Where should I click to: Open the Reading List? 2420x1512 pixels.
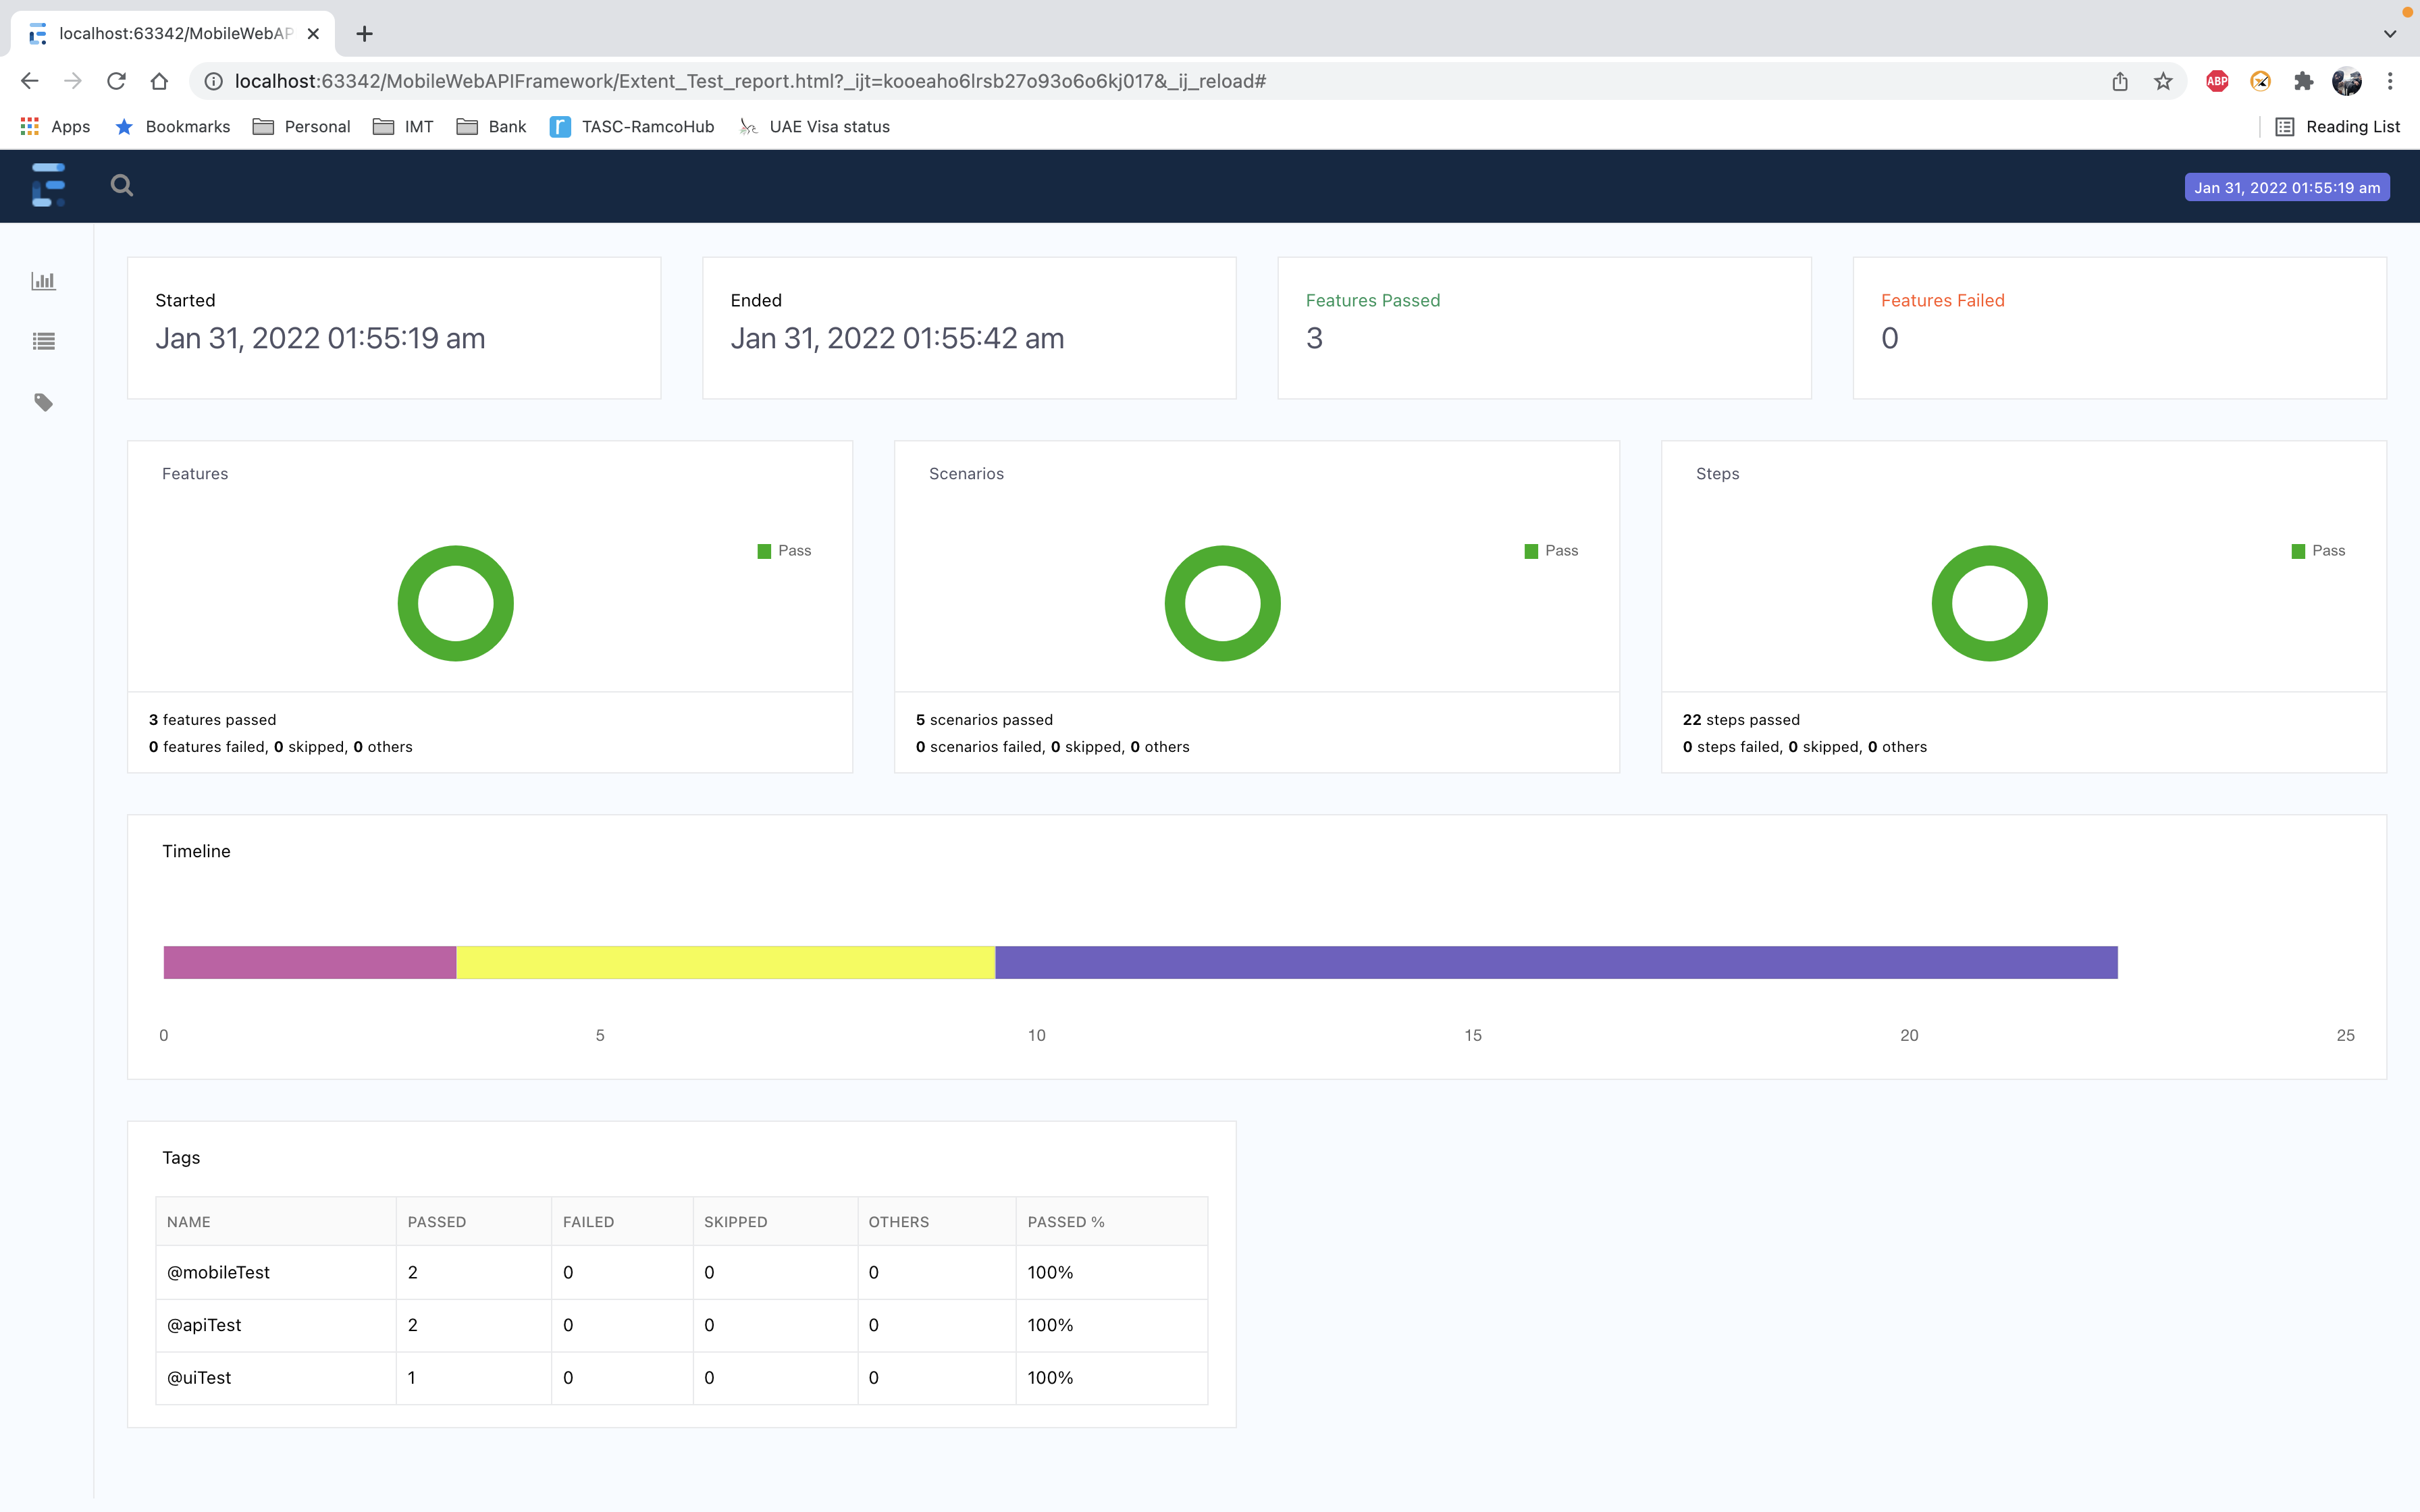[x=2338, y=126]
